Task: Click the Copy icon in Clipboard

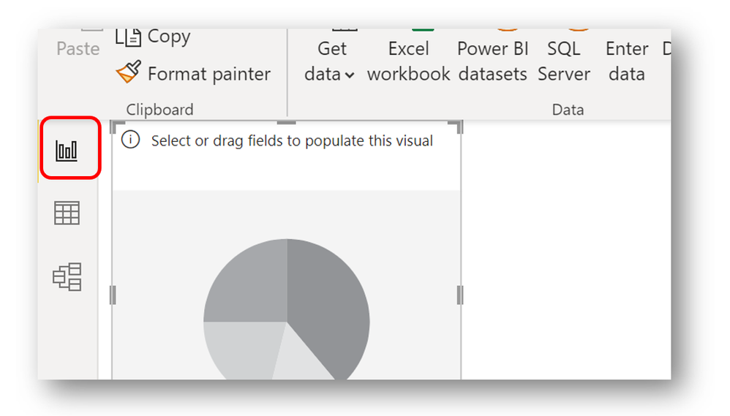Action: (127, 37)
